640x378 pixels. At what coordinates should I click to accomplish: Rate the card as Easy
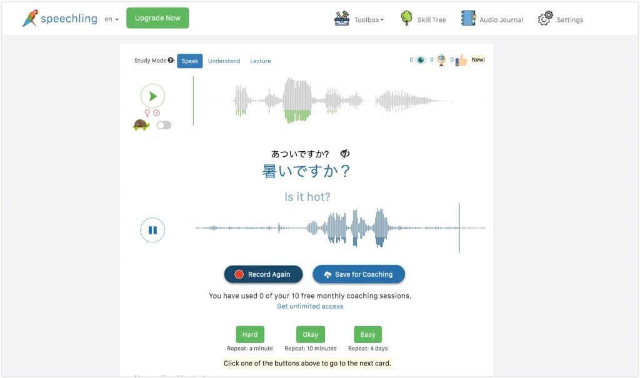click(x=367, y=334)
